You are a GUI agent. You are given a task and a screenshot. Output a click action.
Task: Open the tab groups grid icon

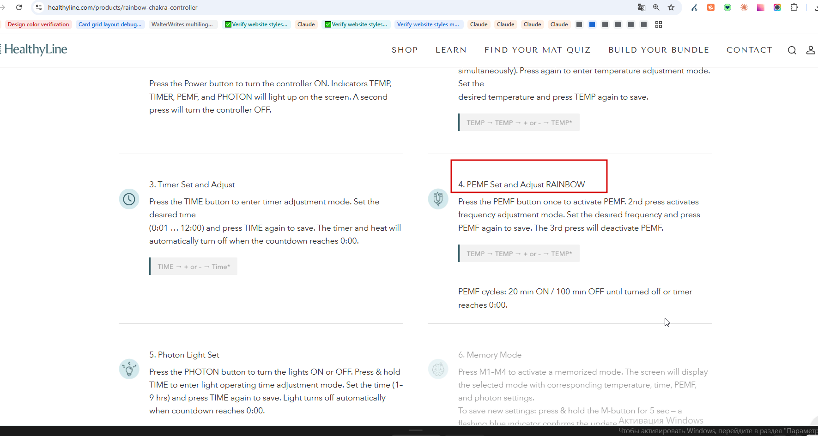659,24
